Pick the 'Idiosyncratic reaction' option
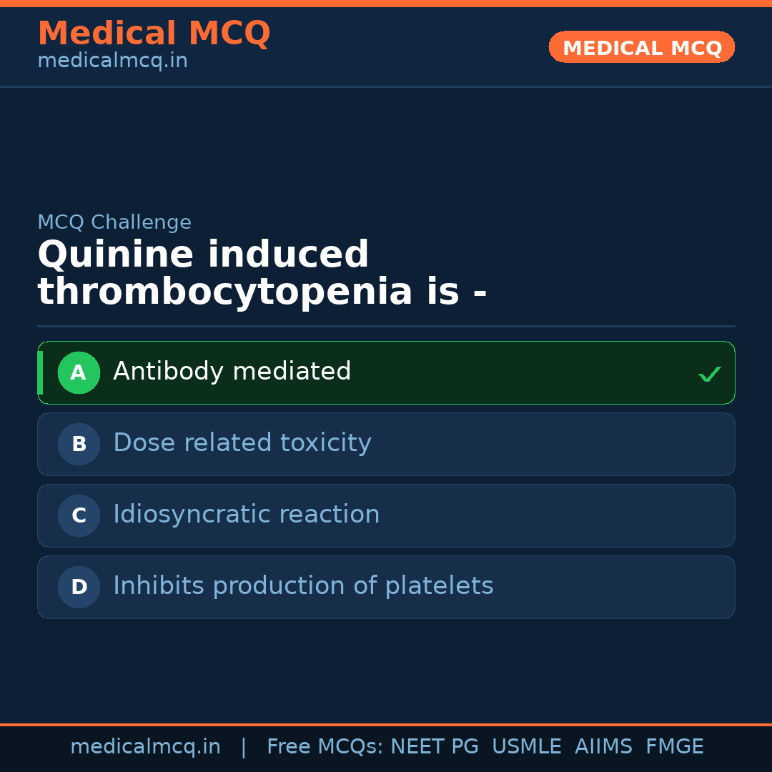This screenshot has width=772, height=772. (247, 515)
